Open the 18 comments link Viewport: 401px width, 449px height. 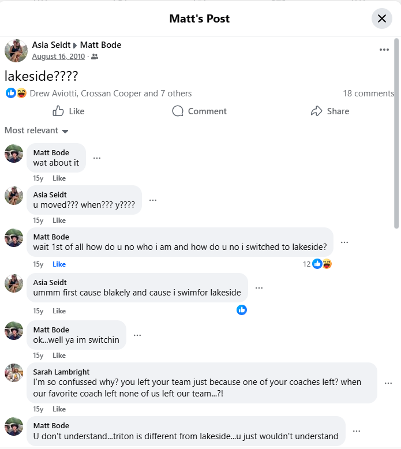pos(368,93)
